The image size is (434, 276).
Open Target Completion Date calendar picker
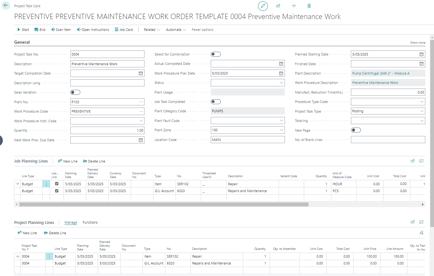click(141, 73)
